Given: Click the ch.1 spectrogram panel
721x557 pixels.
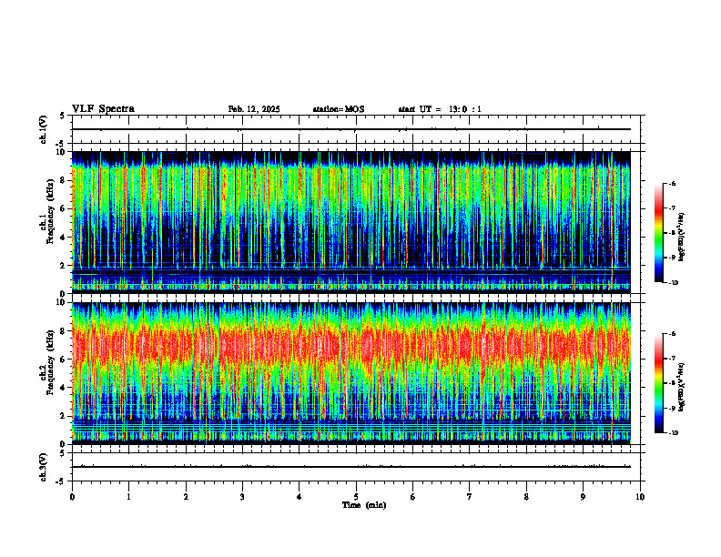Looking at the screenshot, I should coord(351,222).
